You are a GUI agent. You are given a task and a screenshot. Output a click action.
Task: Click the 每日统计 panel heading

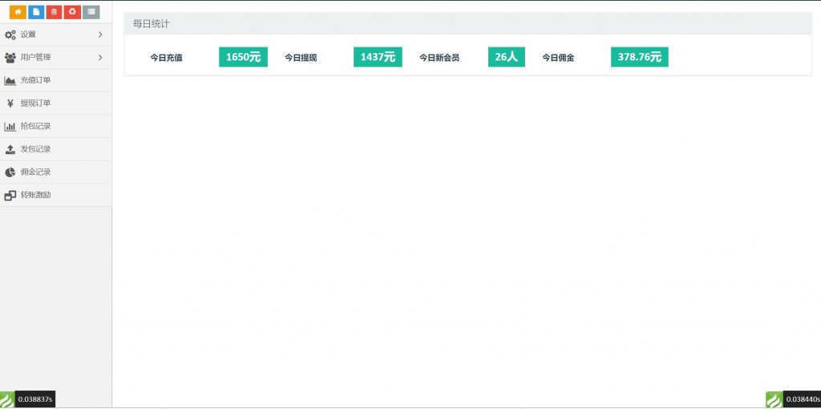(152, 24)
